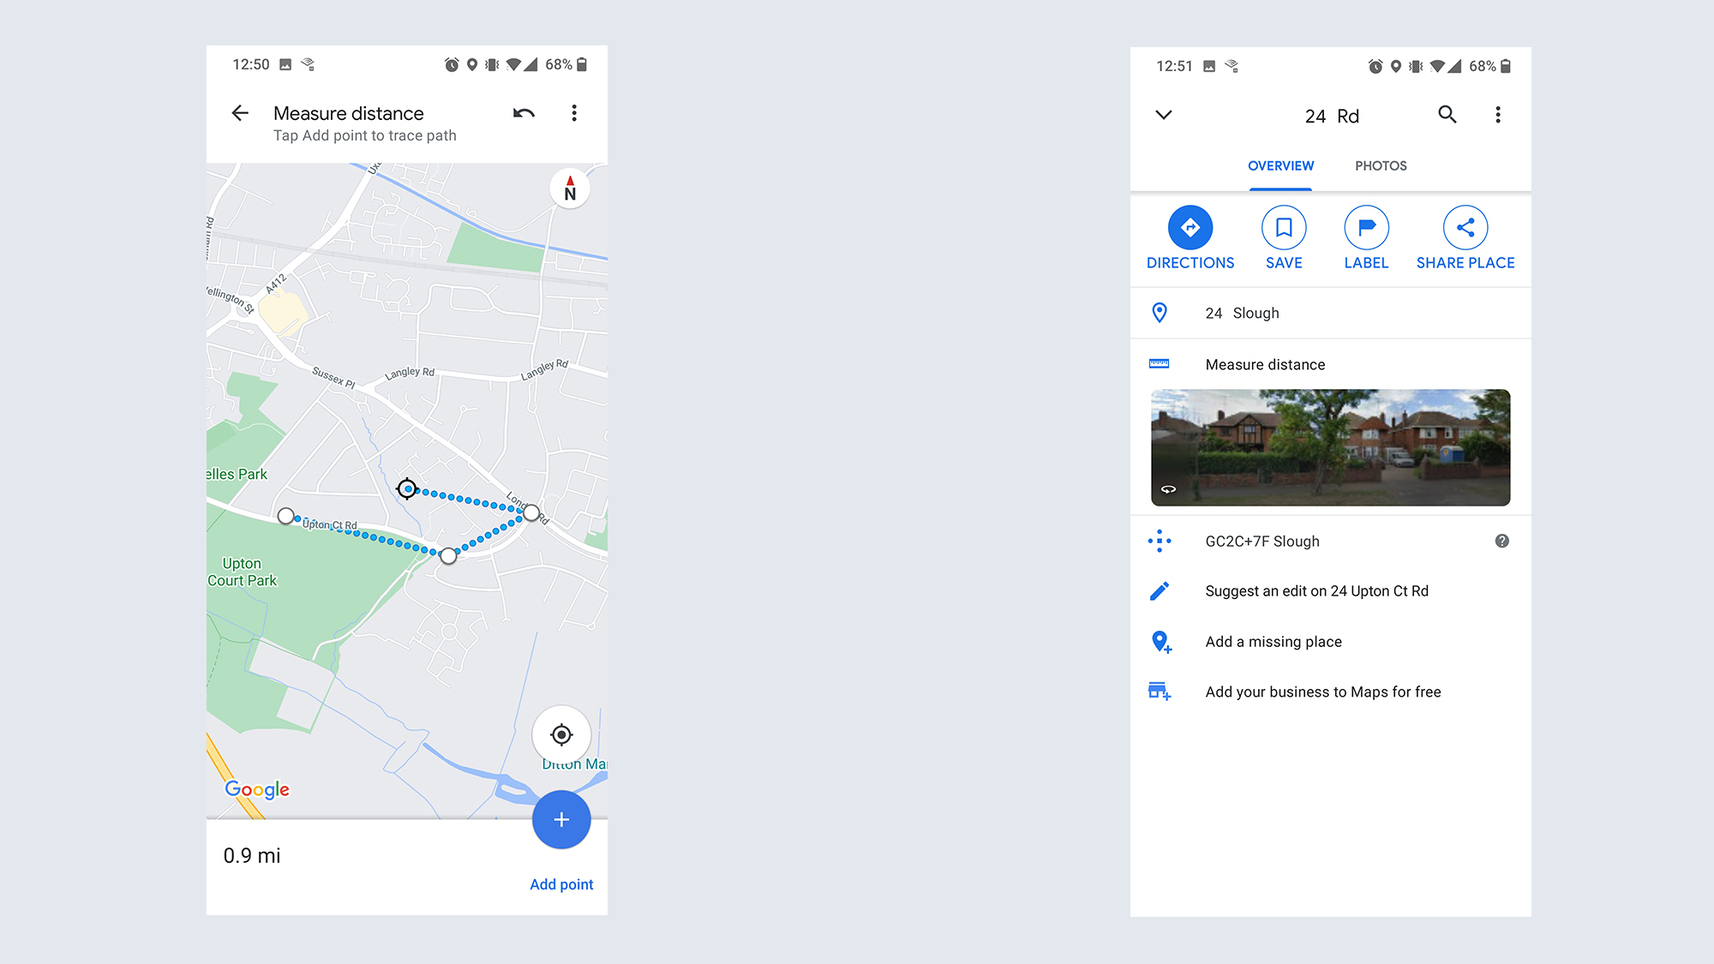
Task: Tap the three-dot overflow menu on left screen
Action: coord(574,113)
